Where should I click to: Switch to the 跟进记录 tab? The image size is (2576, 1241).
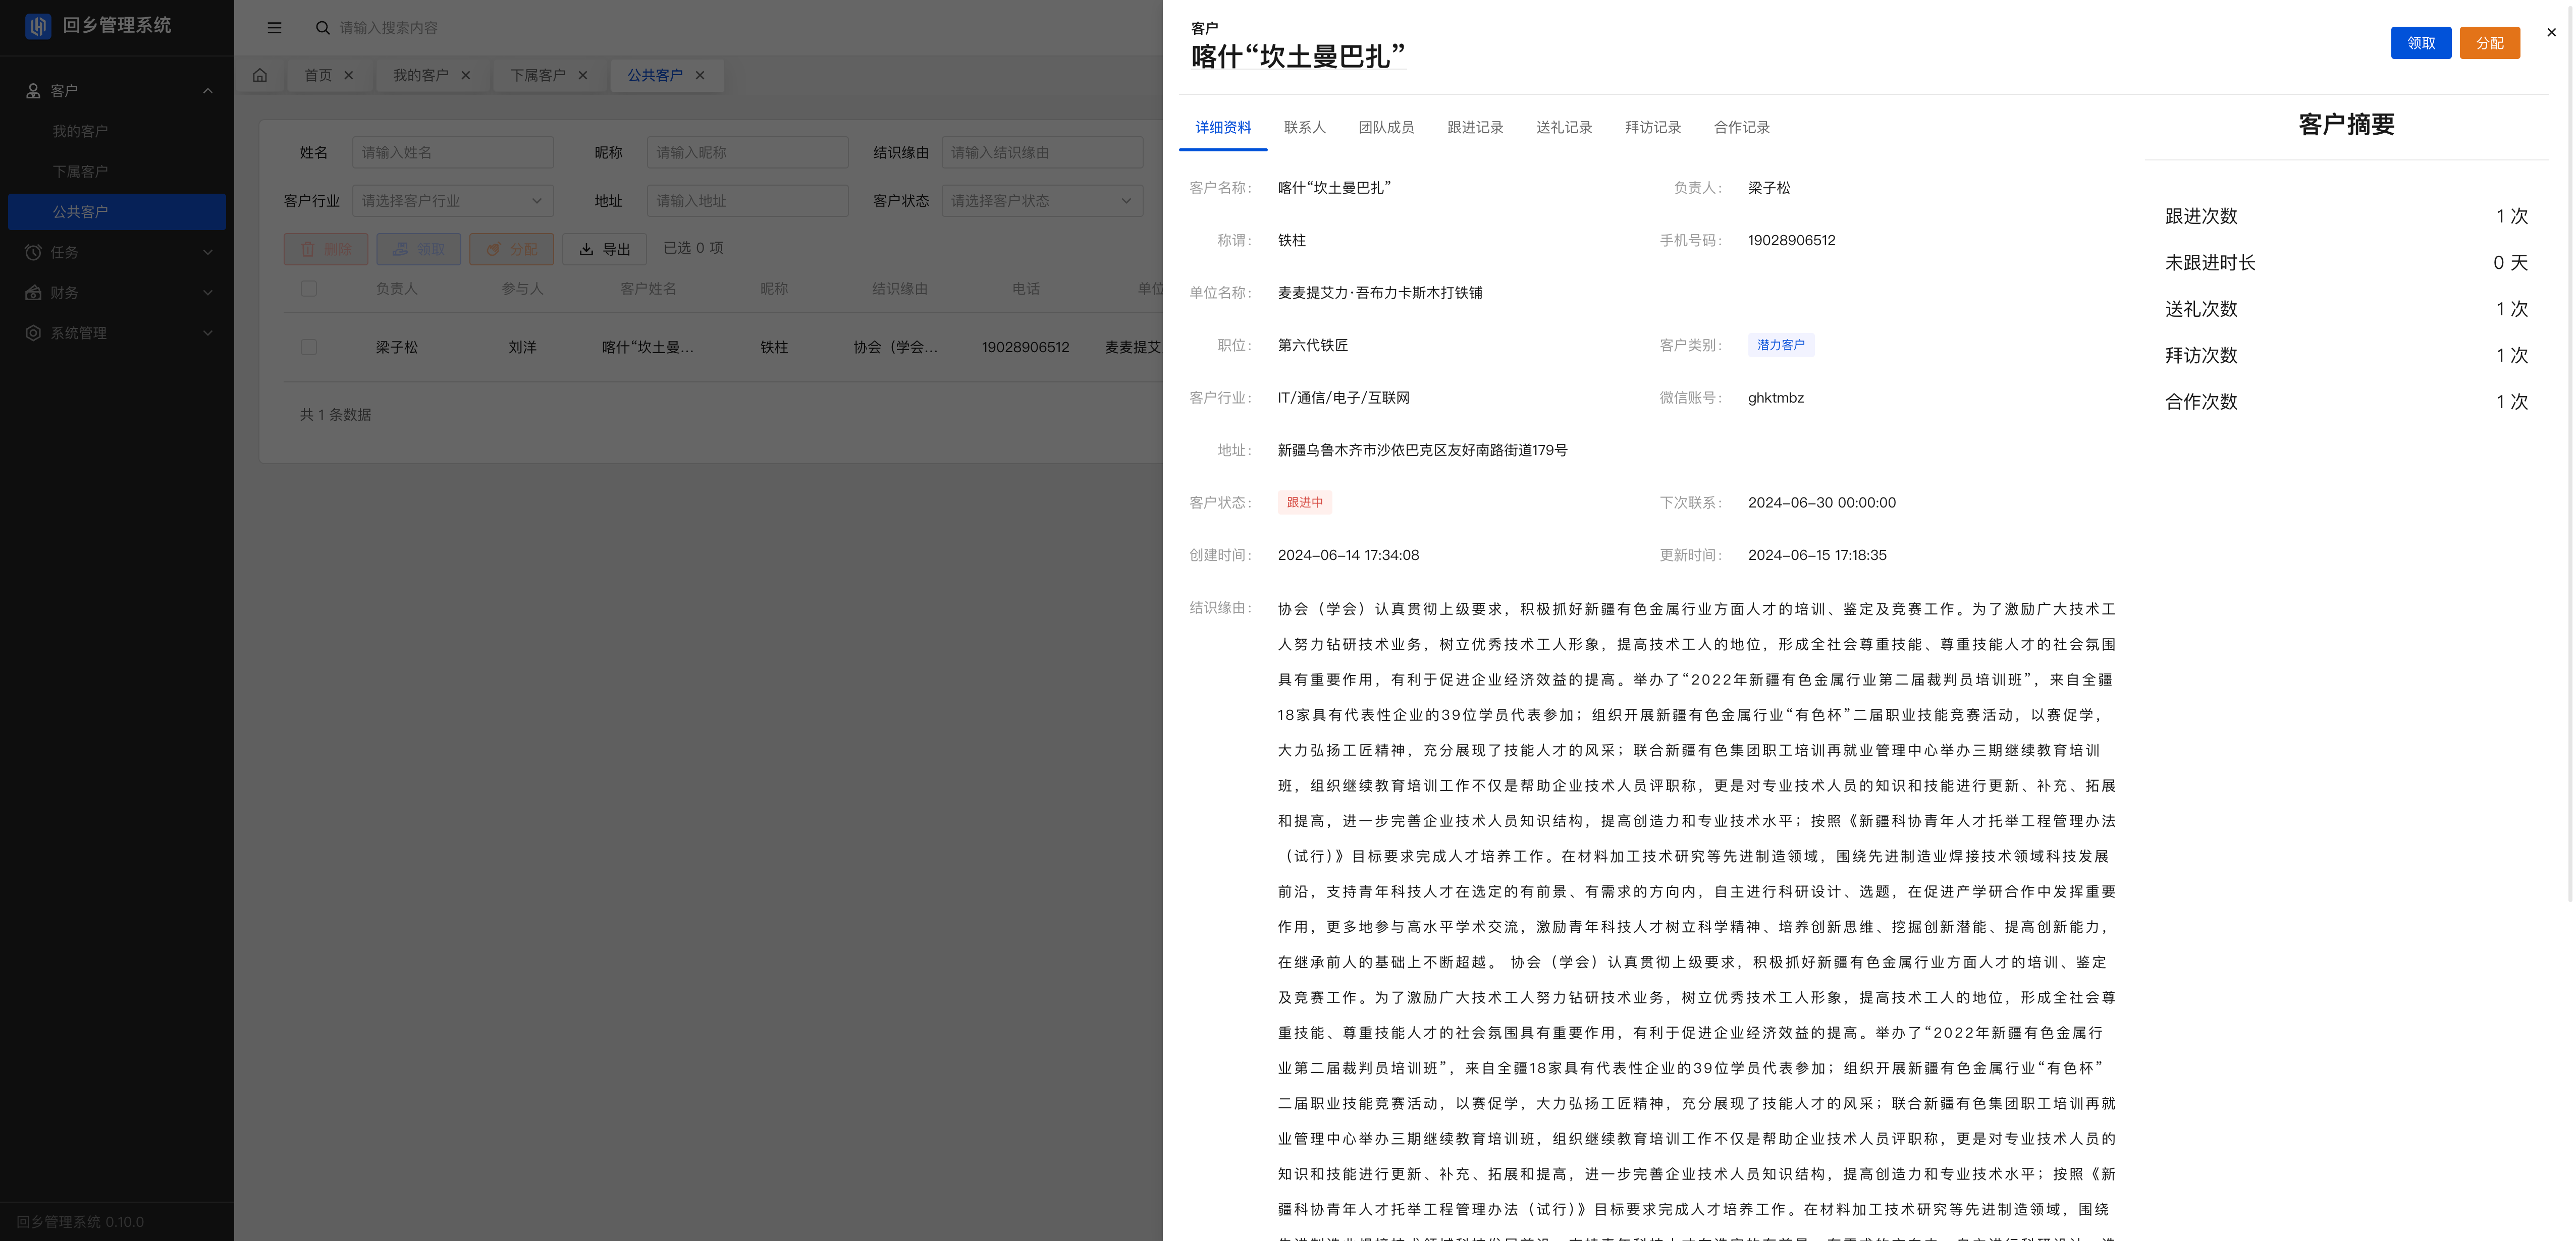click(x=1475, y=127)
